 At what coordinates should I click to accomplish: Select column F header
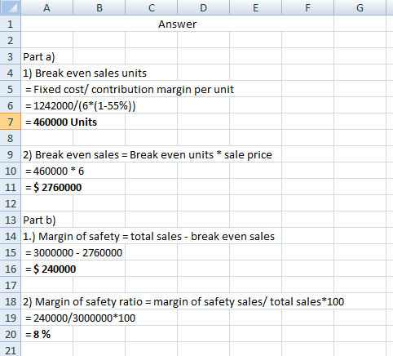tap(308, 7)
